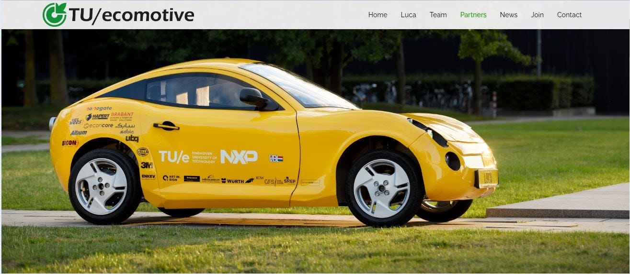This screenshot has width=630, height=274.
Task: Select the Partners nav link
Action: click(x=473, y=15)
